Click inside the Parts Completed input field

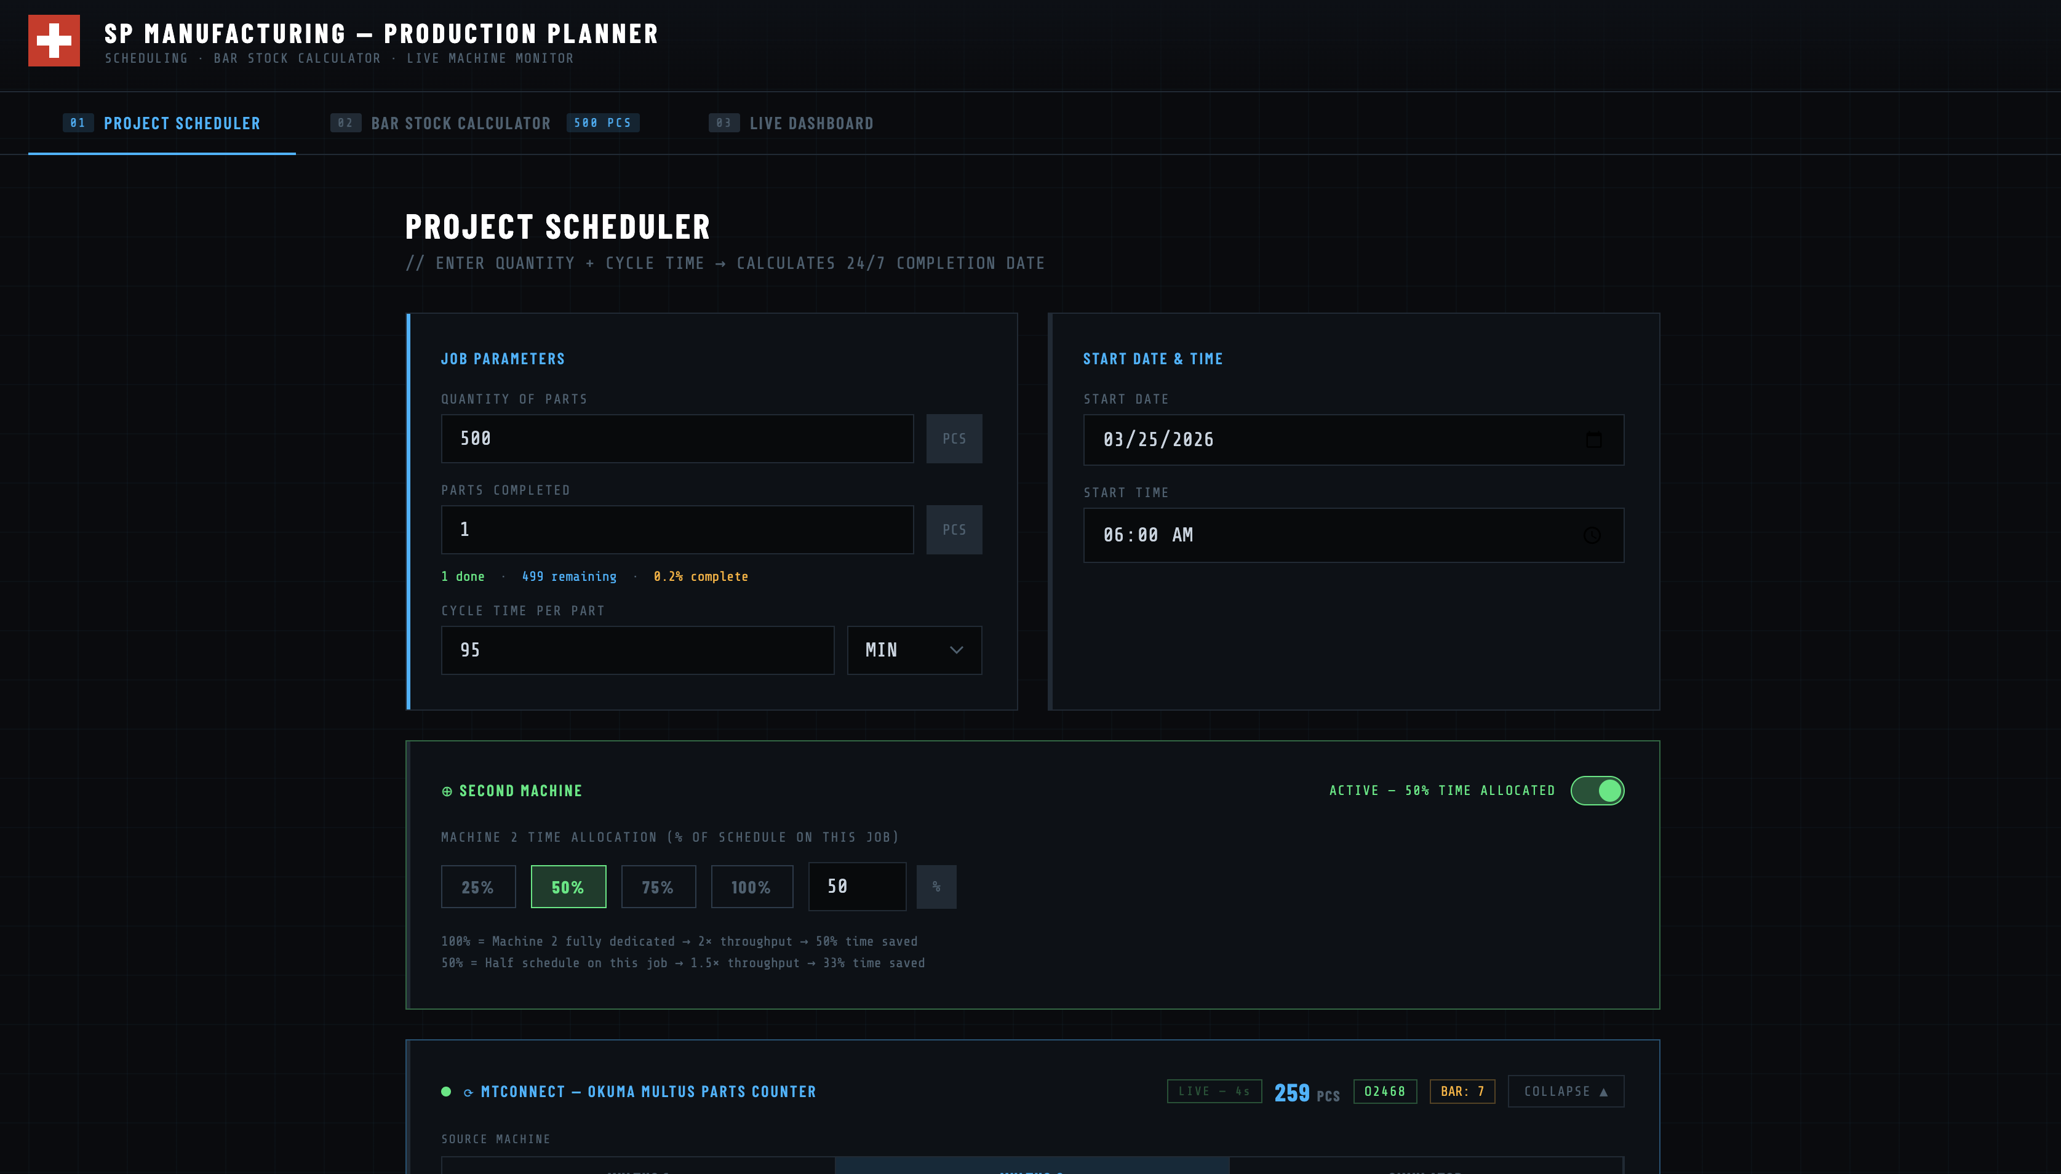[676, 529]
